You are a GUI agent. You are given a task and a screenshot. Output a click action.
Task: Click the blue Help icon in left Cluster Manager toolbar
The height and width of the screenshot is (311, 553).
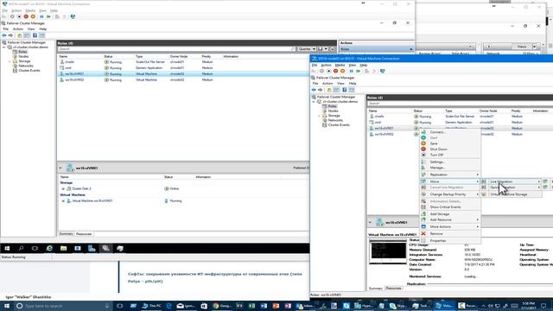coord(35,35)
